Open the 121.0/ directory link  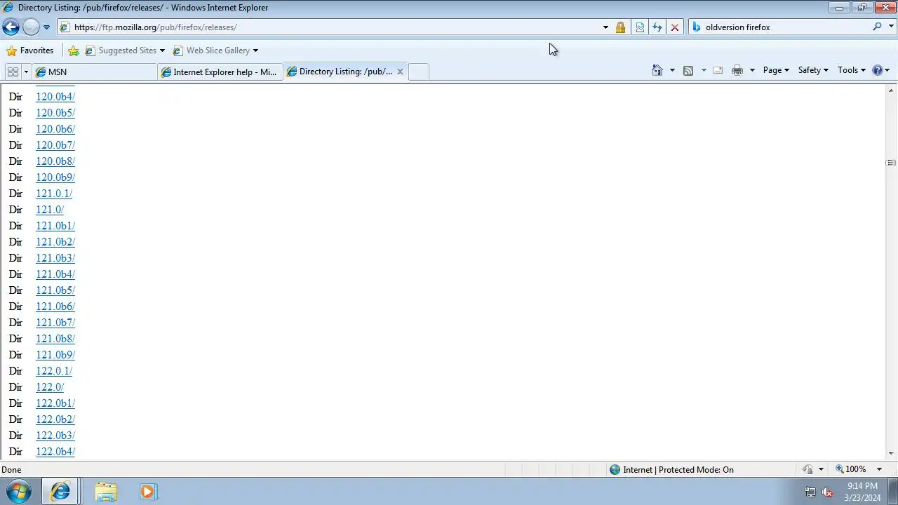50,210
